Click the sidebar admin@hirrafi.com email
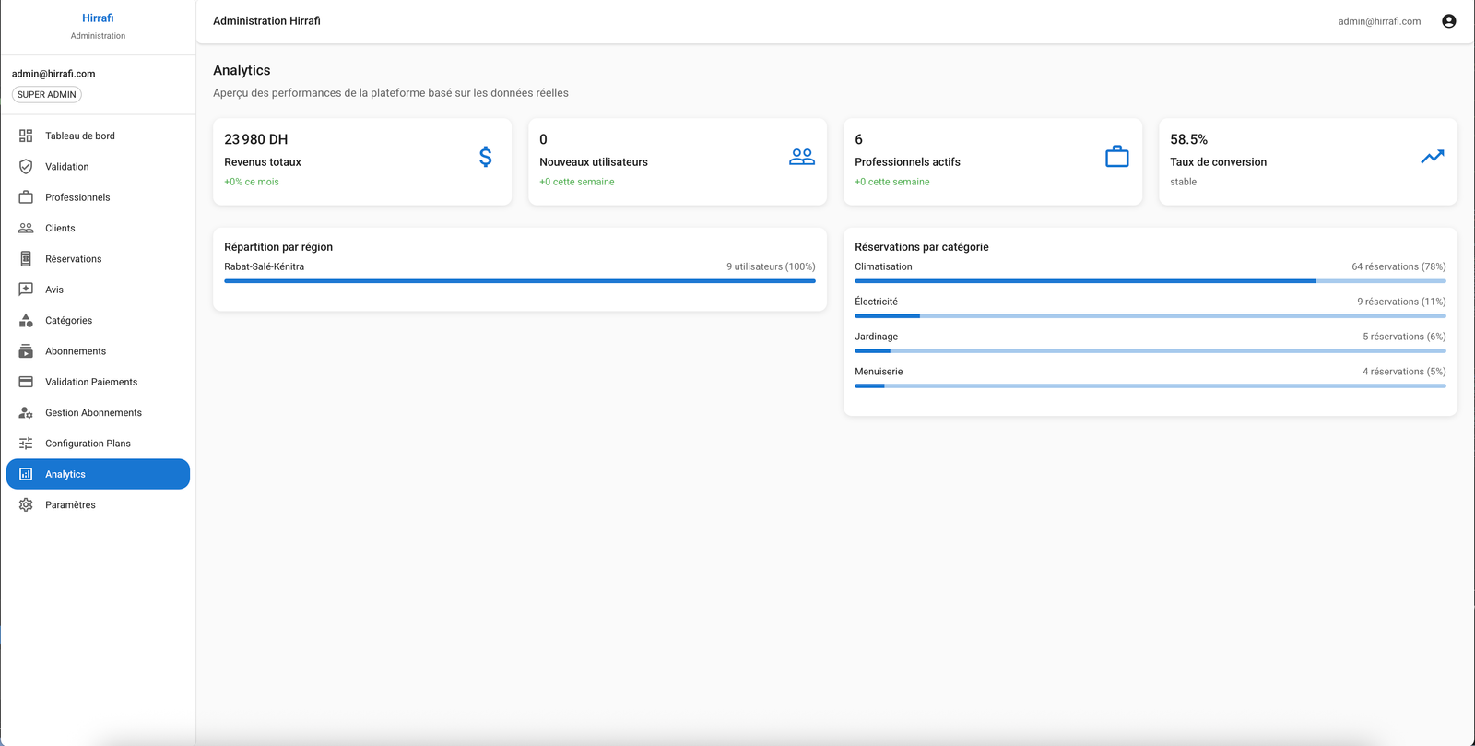Viewport: 1475px width, 746px height. [53, 74]
